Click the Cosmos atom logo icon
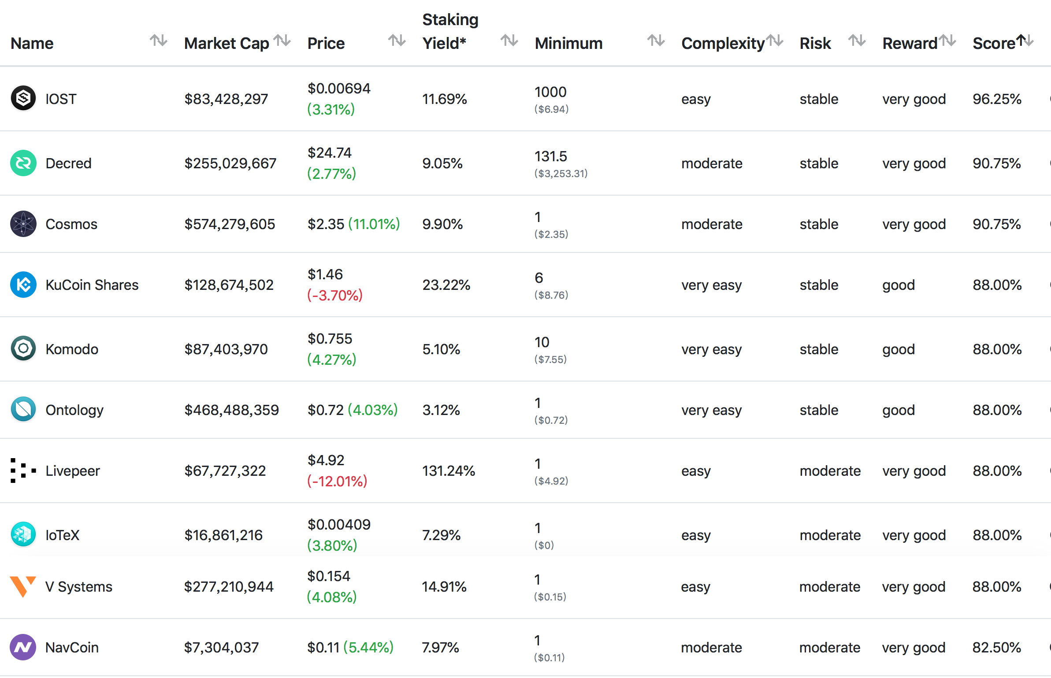 (x=23, y=224)
